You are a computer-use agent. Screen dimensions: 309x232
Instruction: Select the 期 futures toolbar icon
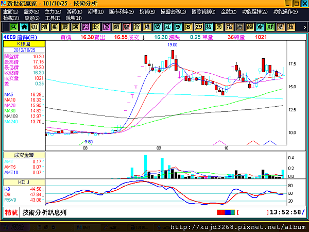coord(55,27)
